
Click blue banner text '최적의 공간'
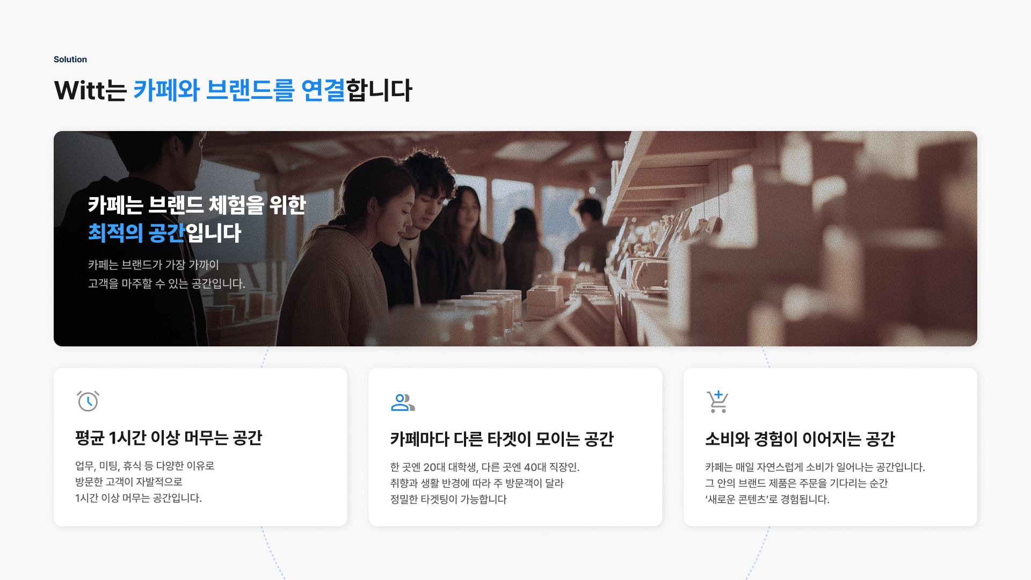click(136, 233)
